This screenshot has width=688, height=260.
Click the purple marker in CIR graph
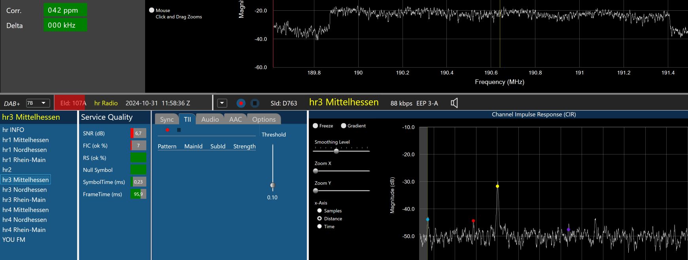tap(569, 230)
